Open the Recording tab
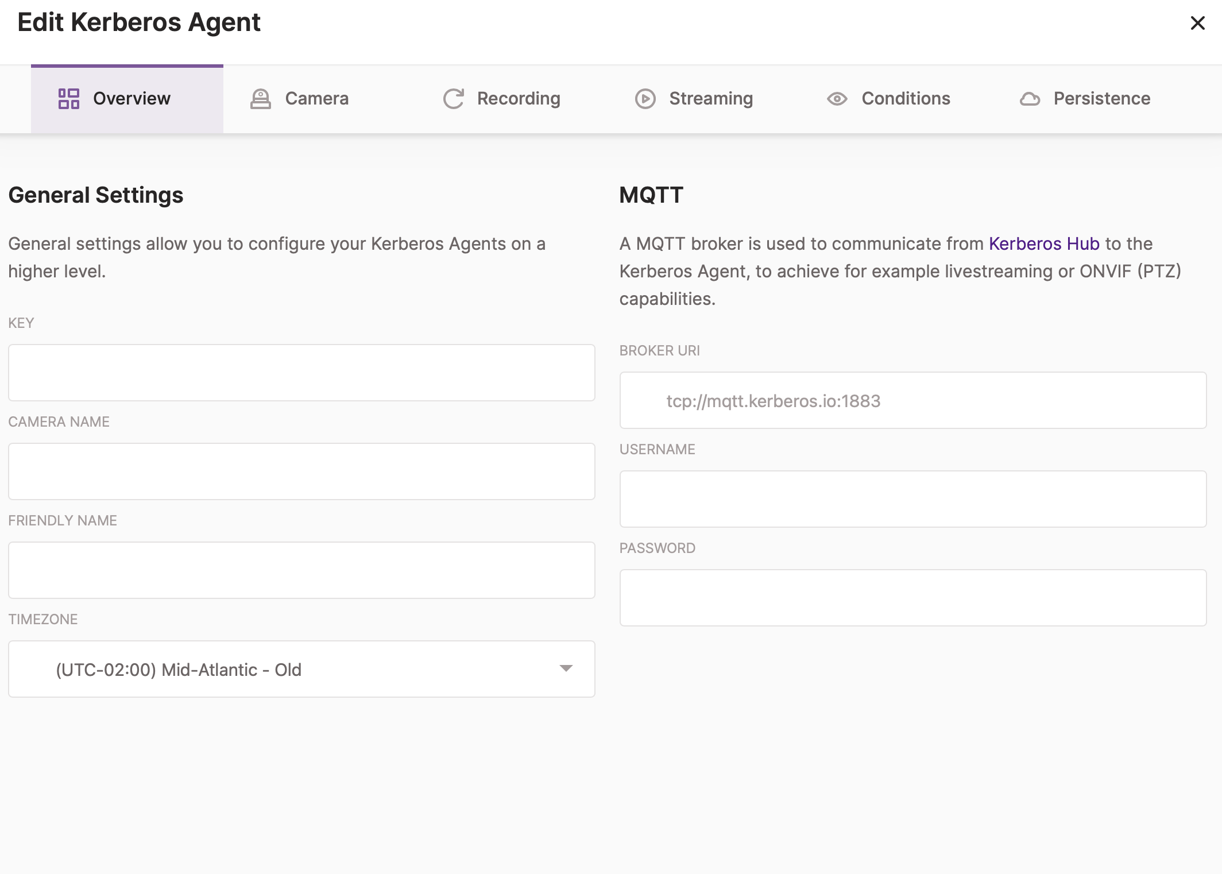Viewport: 1222px width, 874px height. pos(518,99)
